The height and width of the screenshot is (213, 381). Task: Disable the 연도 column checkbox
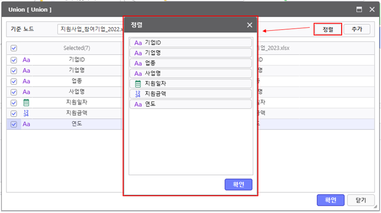(x=14, y=124)
